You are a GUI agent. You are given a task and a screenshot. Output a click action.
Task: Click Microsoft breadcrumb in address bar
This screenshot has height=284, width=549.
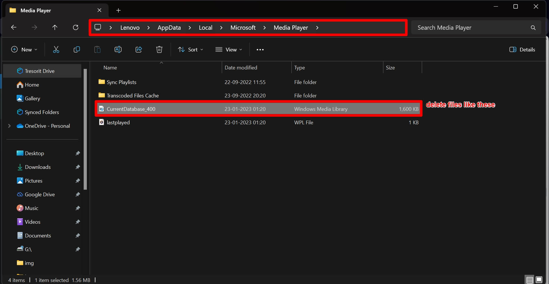(x=243, y=28)
